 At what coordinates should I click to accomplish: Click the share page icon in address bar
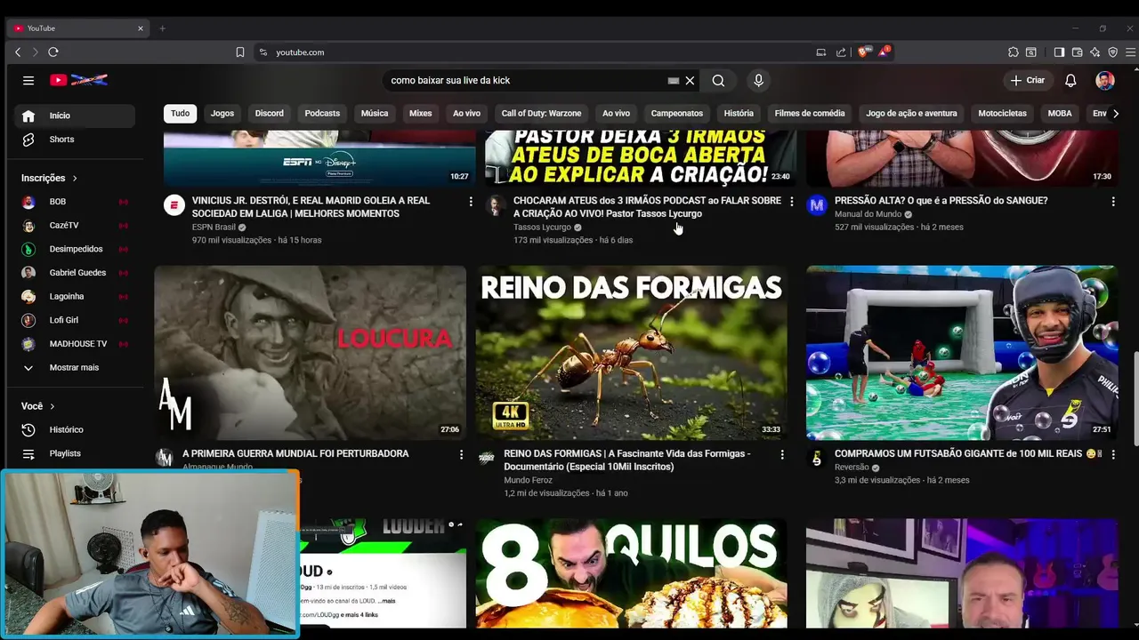click(x=841, y=52)
